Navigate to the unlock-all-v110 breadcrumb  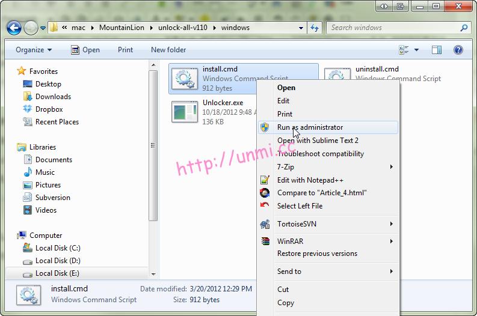(x=182, y=28)
